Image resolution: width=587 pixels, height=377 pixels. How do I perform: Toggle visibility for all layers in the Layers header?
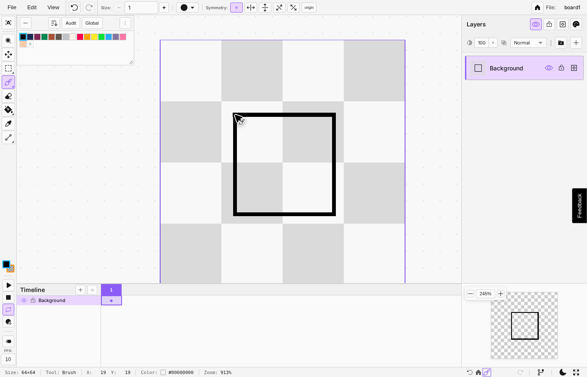coord(536,24)
